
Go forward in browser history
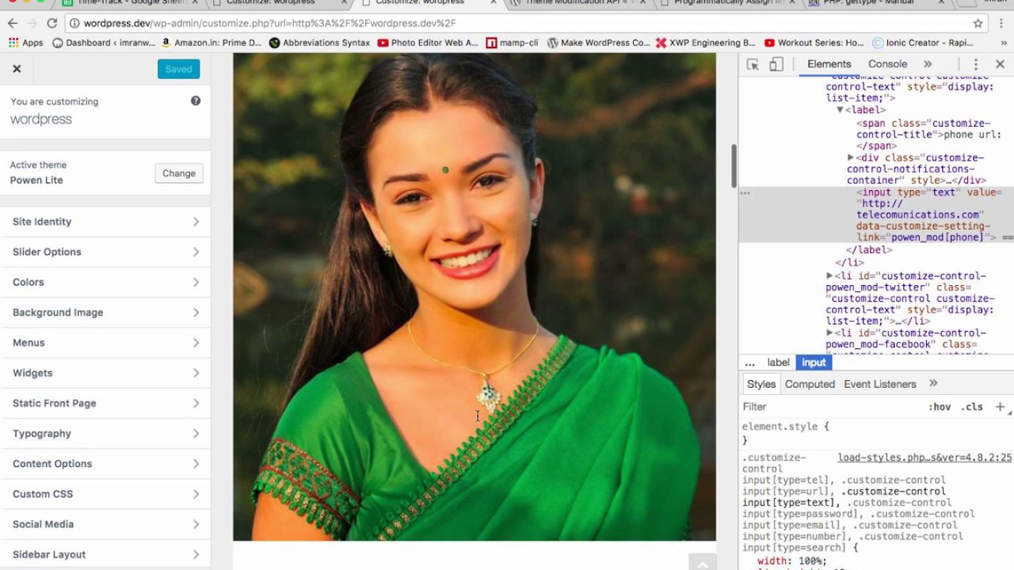(x=32, y=23)
